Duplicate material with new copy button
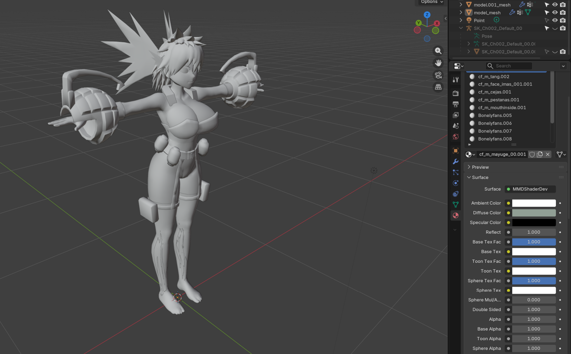Screen dimensions: 571x354 540,154
